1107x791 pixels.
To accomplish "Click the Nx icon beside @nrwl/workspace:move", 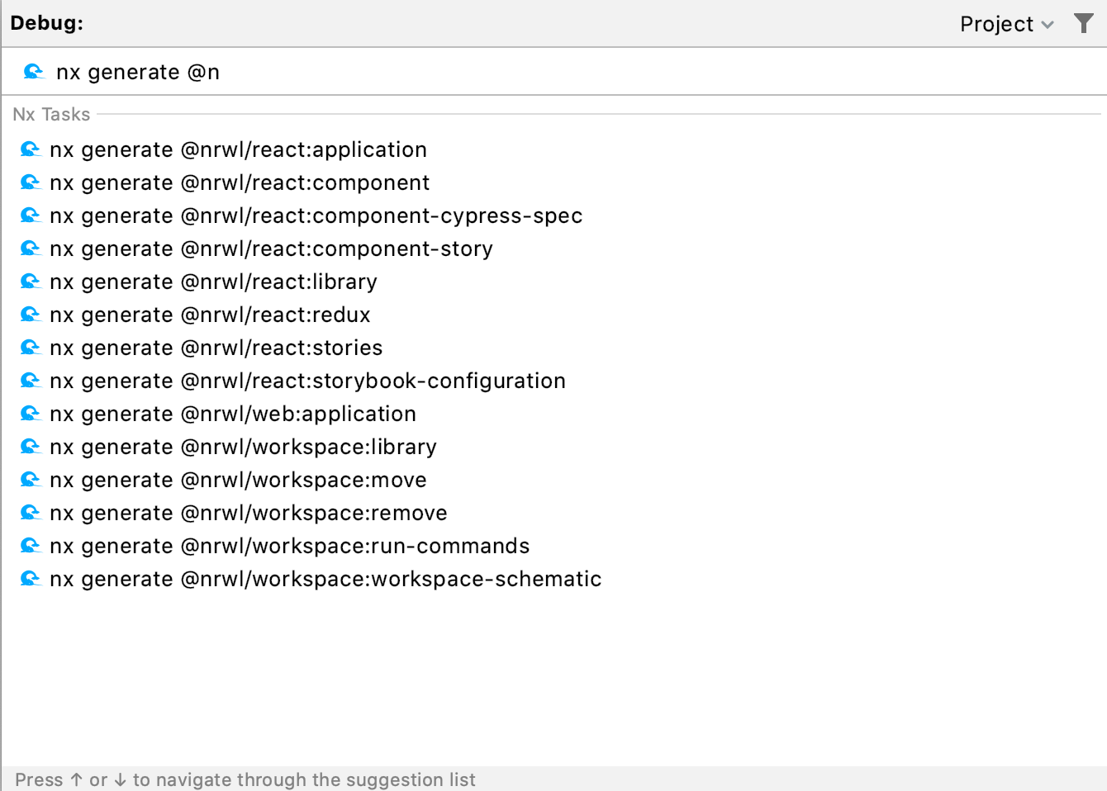I will click(31, 480).
